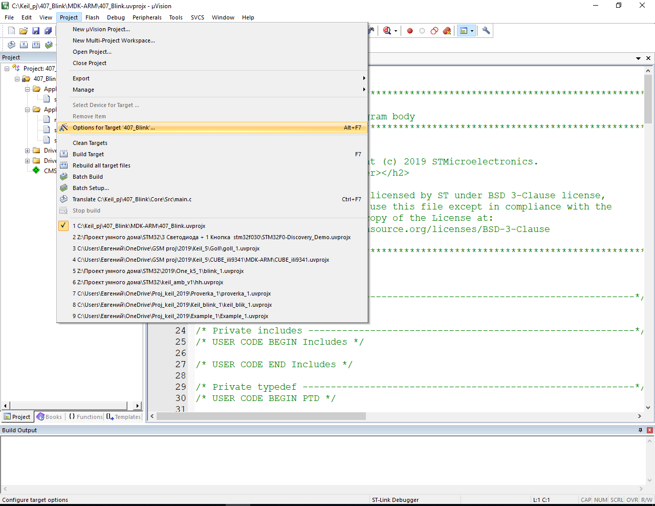Click the Batch Build toolbar icon

point(49,45)
